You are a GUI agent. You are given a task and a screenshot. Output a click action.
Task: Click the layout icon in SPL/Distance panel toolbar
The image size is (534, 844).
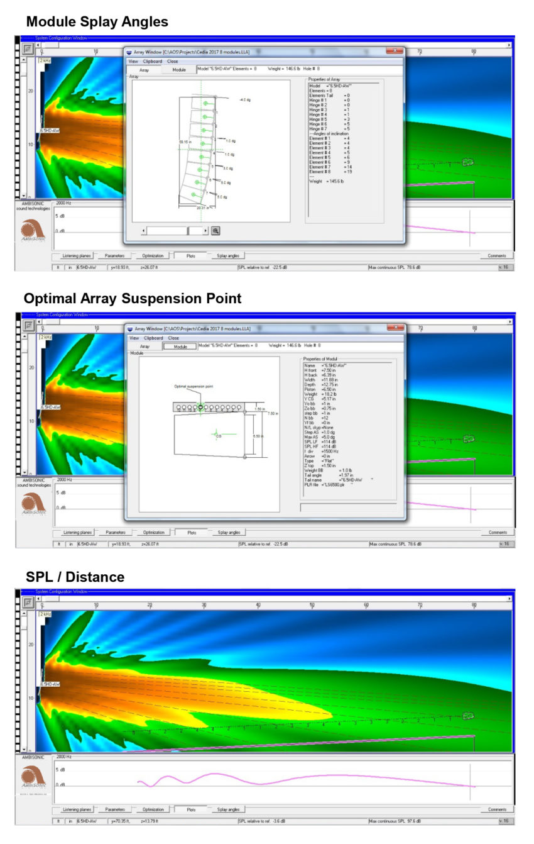(x=28, y=602)
